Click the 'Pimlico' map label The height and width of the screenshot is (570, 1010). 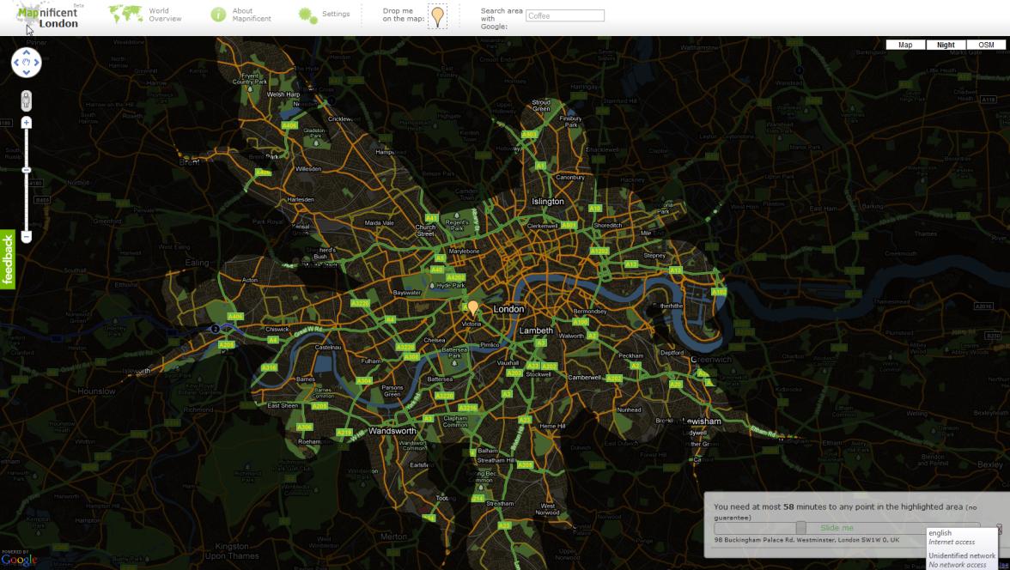490,344
